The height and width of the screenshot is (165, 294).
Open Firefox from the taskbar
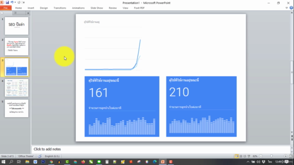pos(83,162)
